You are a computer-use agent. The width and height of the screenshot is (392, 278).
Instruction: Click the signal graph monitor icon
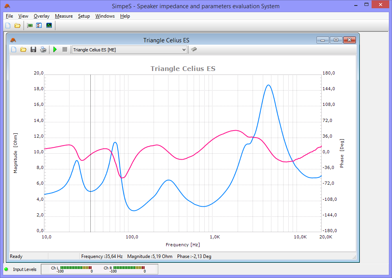tap(49, 25)
